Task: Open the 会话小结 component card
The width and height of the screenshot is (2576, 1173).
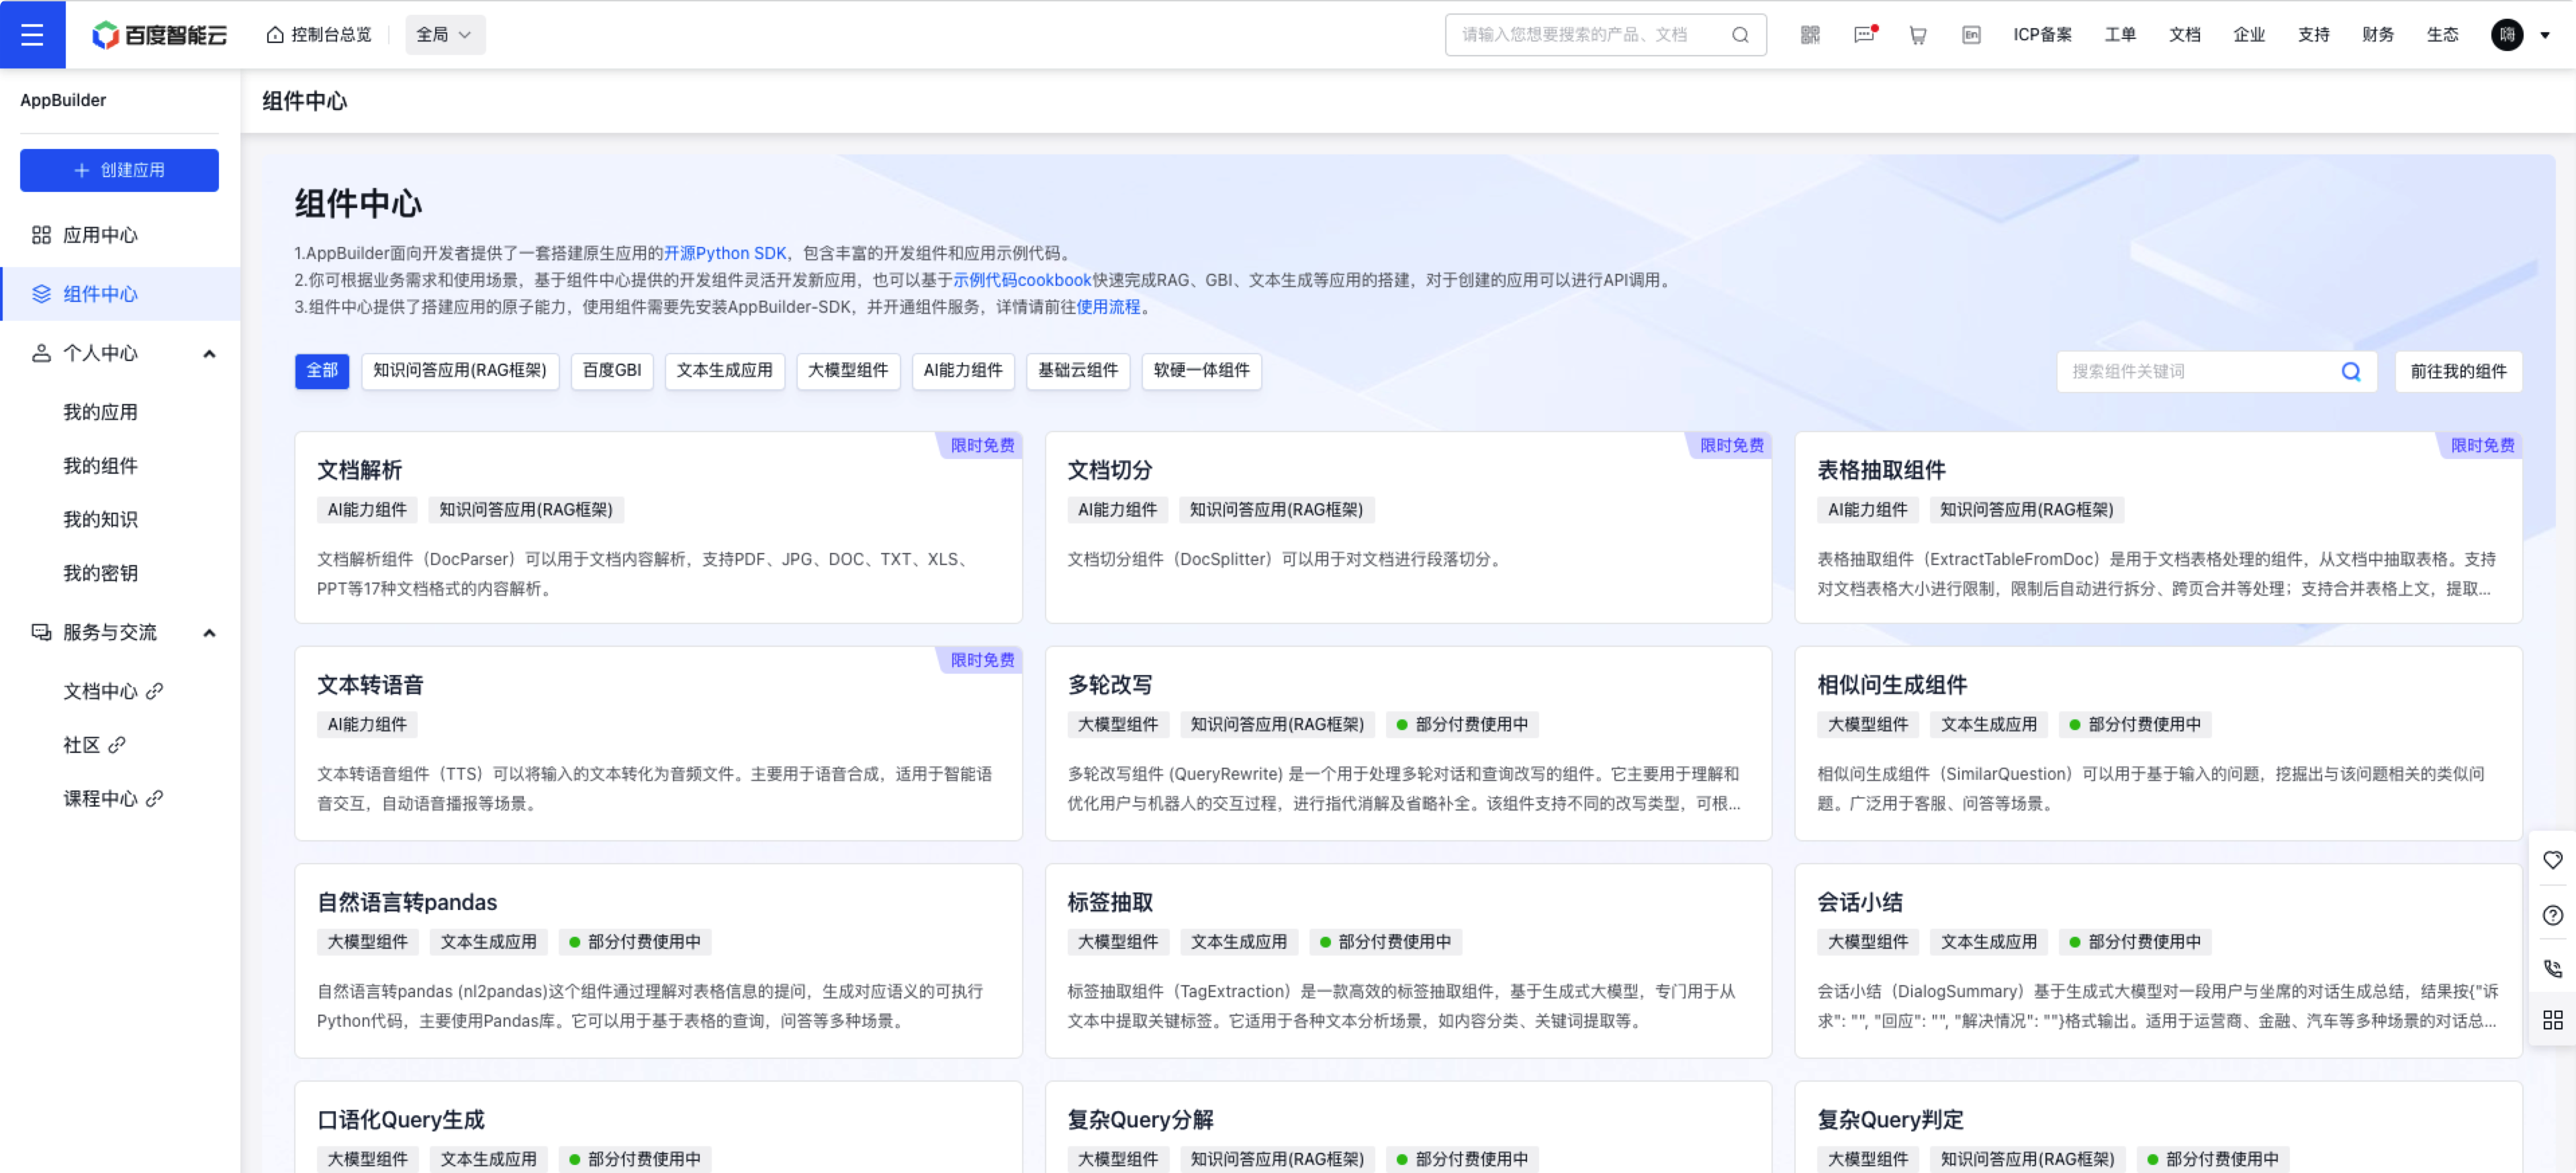Action: pos(2158,961)
